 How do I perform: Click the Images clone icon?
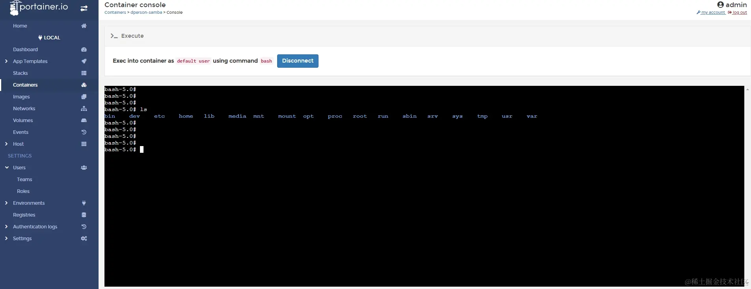(x=84, y=97)
